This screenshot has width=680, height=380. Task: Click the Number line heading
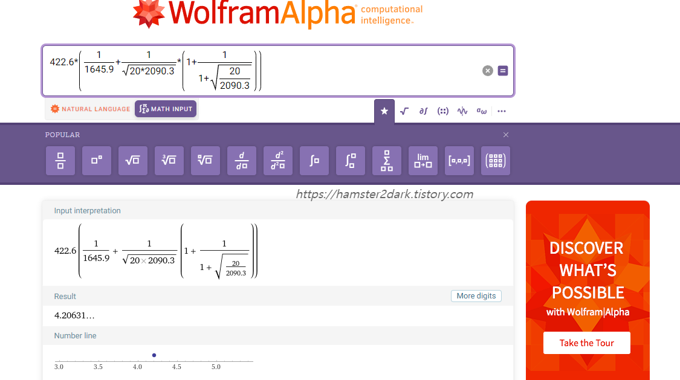75,336
